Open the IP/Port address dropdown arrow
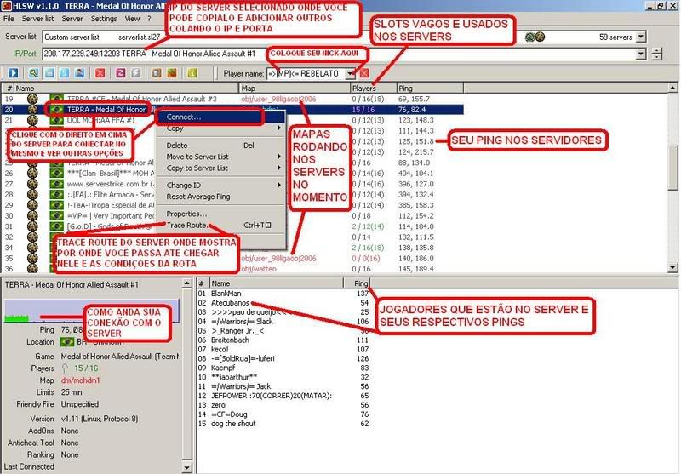This screenshot has width=681, height=474. [x=641, y=54]
